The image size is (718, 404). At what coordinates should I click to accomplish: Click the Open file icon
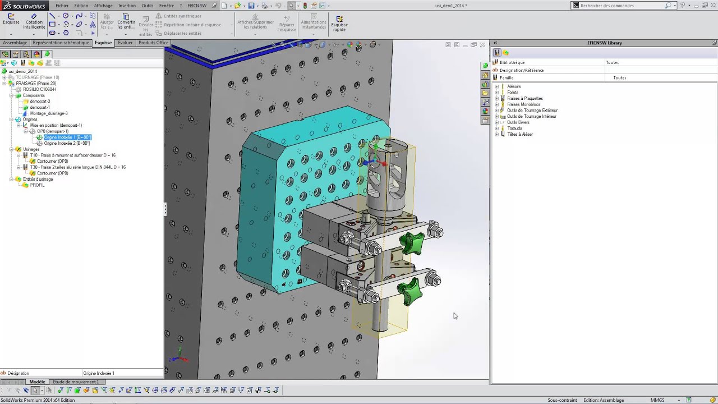point(237,6)
